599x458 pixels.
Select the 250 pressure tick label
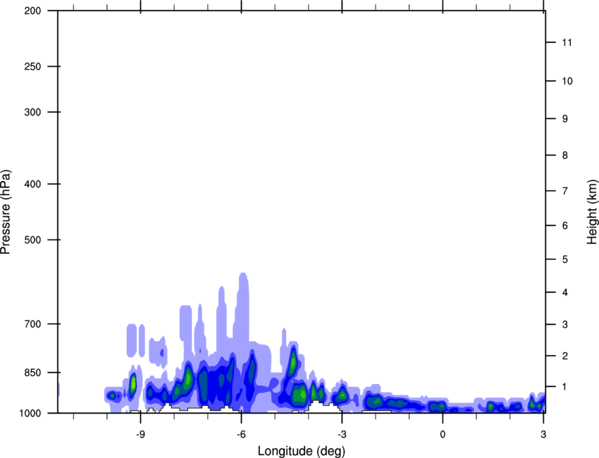[x=32, y=66]
